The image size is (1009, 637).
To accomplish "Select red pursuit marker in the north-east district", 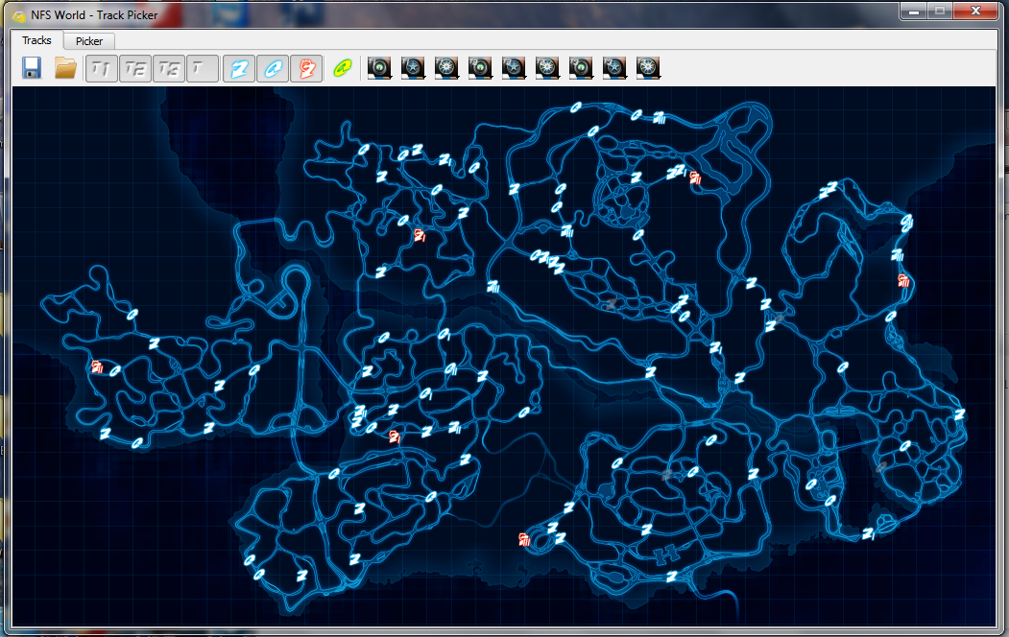I will click(x=695, y=177).
